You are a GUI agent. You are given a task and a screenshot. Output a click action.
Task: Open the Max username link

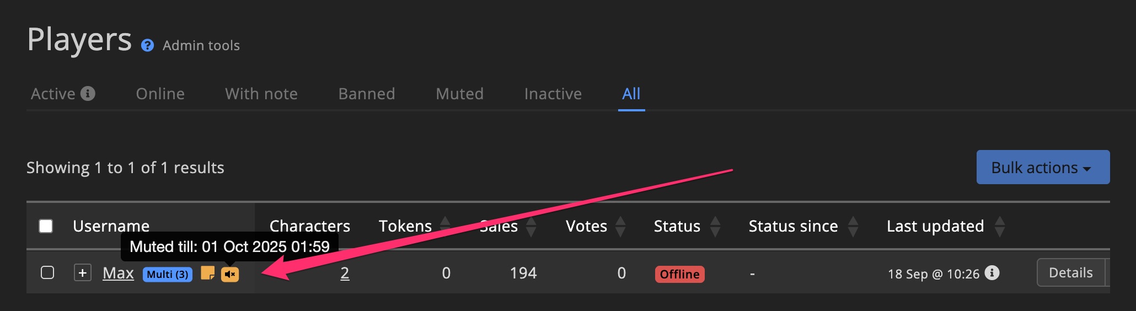pos(118,273)
